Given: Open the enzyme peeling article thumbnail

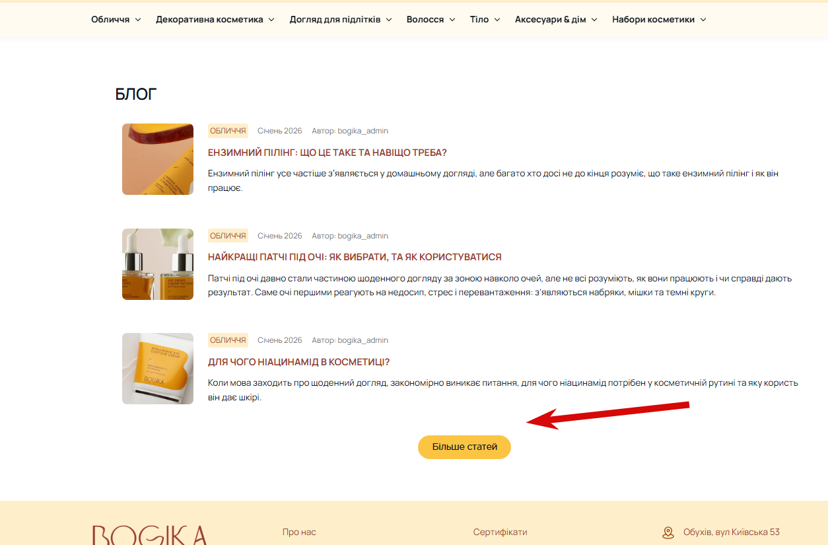Looking at the screenshot, I should point(158,159).
